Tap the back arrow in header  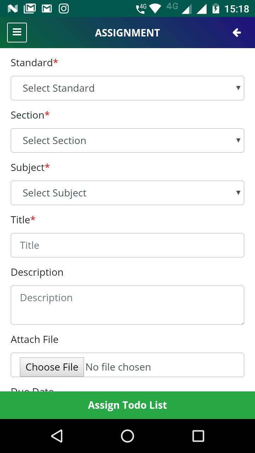(237, 33)
